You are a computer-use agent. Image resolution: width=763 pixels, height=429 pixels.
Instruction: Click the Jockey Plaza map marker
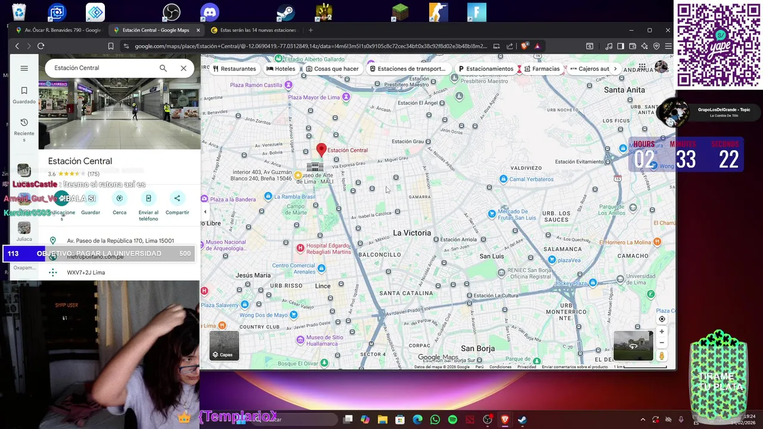point(593,283)
